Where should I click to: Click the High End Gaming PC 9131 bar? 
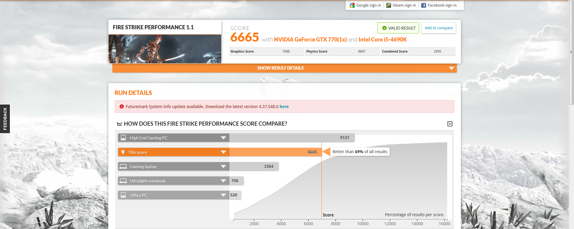[x=292, y=138]
